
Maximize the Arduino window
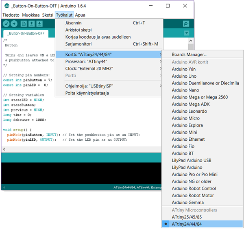(x=168, y=6)
